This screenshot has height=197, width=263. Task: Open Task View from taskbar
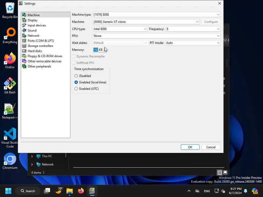47,191
